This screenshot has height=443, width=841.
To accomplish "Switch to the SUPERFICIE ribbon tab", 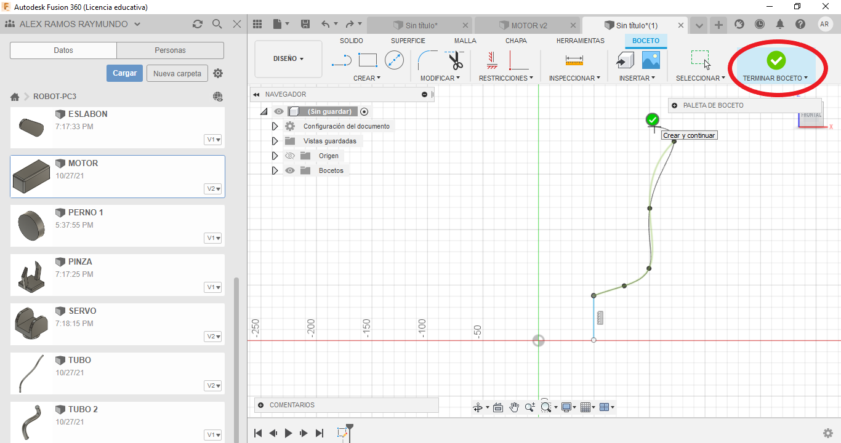I will pyautogui.click(x=408, y=41).
